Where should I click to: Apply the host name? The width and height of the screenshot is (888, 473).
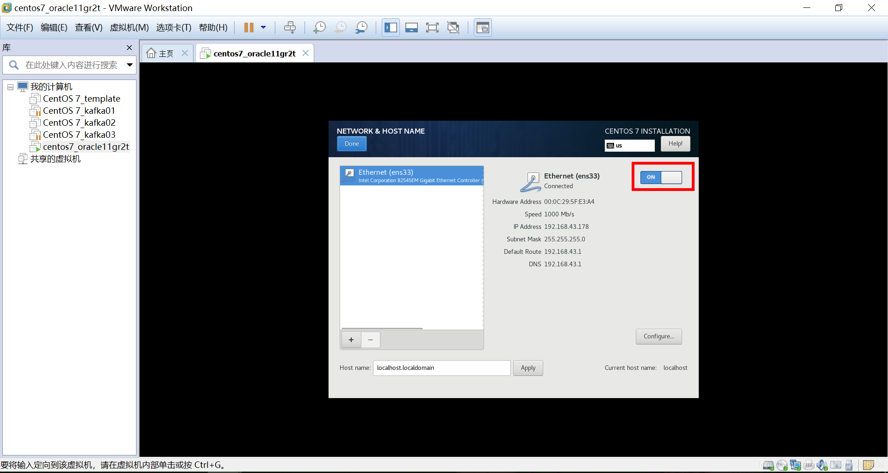pyautogui.click(x=528, y=368)
